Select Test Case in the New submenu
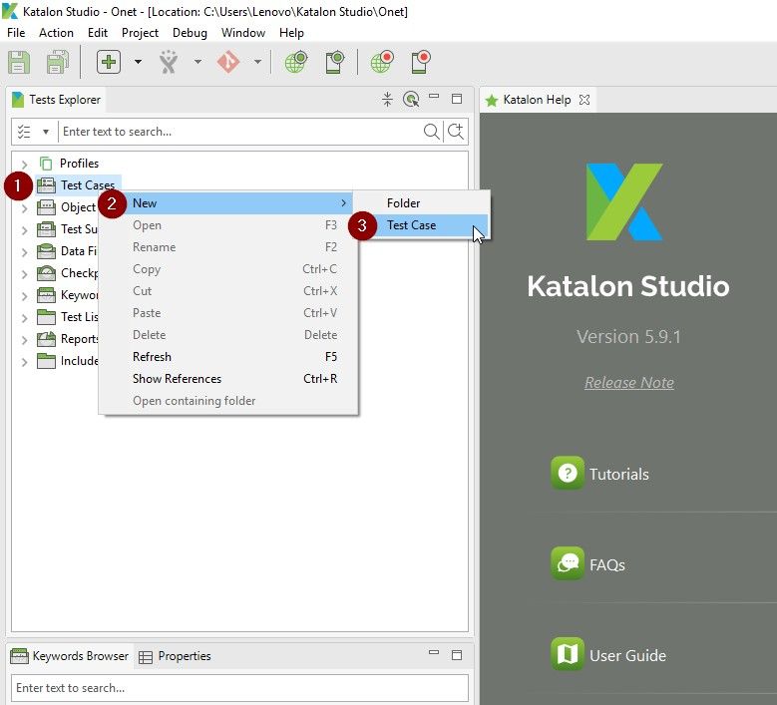 click(x=411, y=225)
